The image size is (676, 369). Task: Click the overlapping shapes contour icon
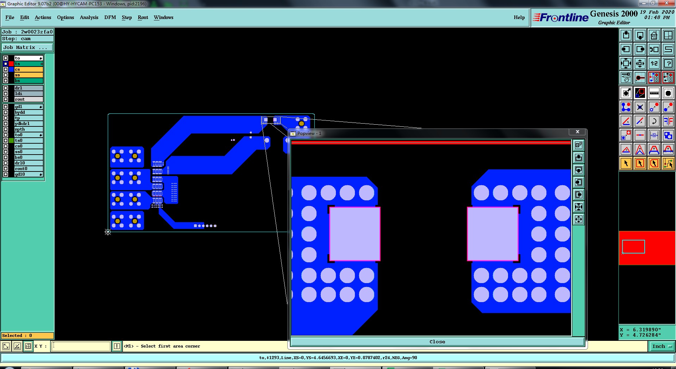(668, 135)
